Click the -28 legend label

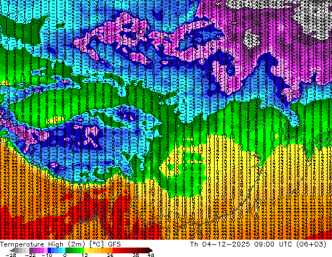click(x=10, y=255)
